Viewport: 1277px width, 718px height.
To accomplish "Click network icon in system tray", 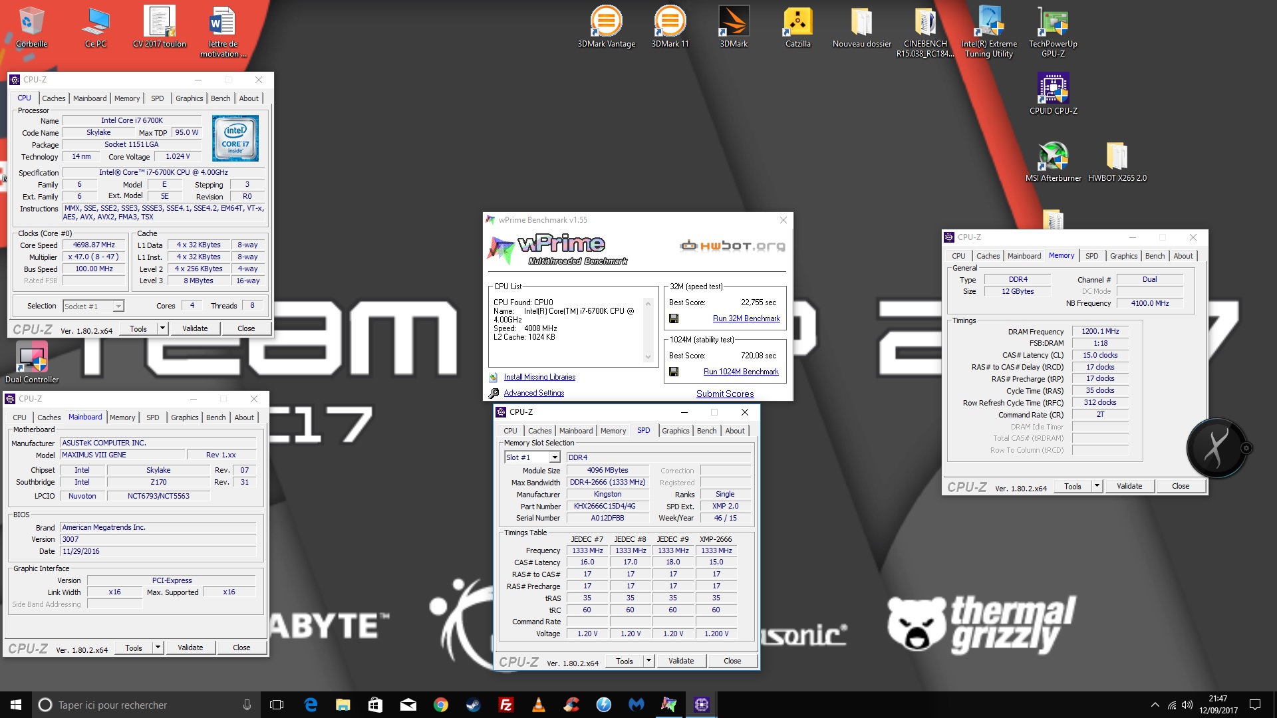I will 1171,705.
